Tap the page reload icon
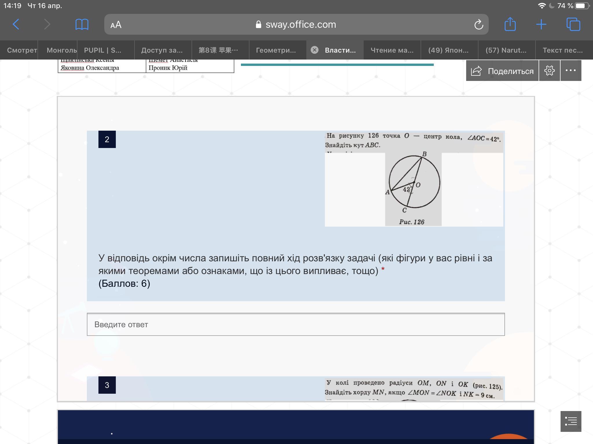This screenshot has width=593, height=444. [x=479, y=25]
